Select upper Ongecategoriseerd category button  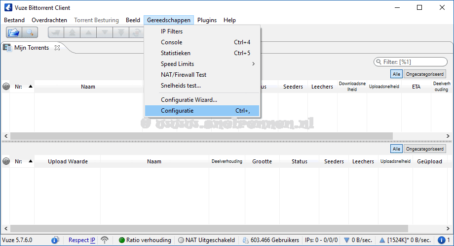coord(425,74)
